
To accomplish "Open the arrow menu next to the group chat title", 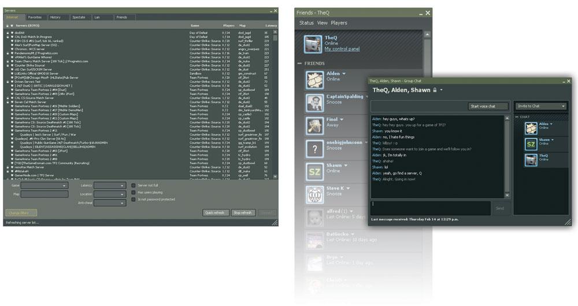I will [441, 90].
